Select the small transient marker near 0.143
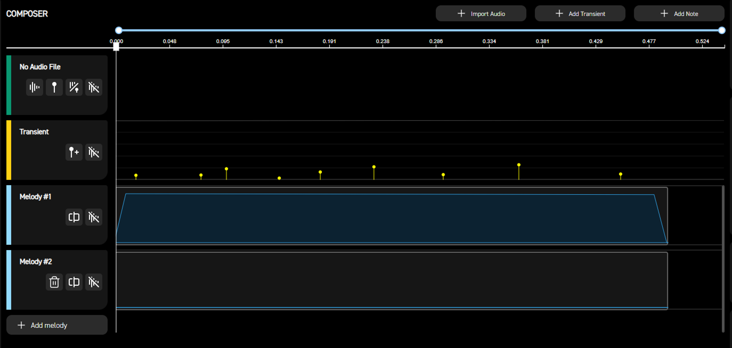 coord(279,178)
